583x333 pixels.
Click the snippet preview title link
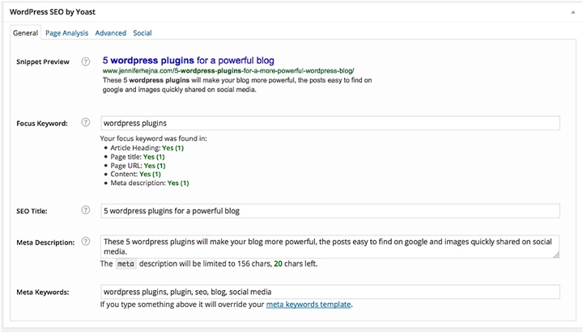(x=189, y=61)
